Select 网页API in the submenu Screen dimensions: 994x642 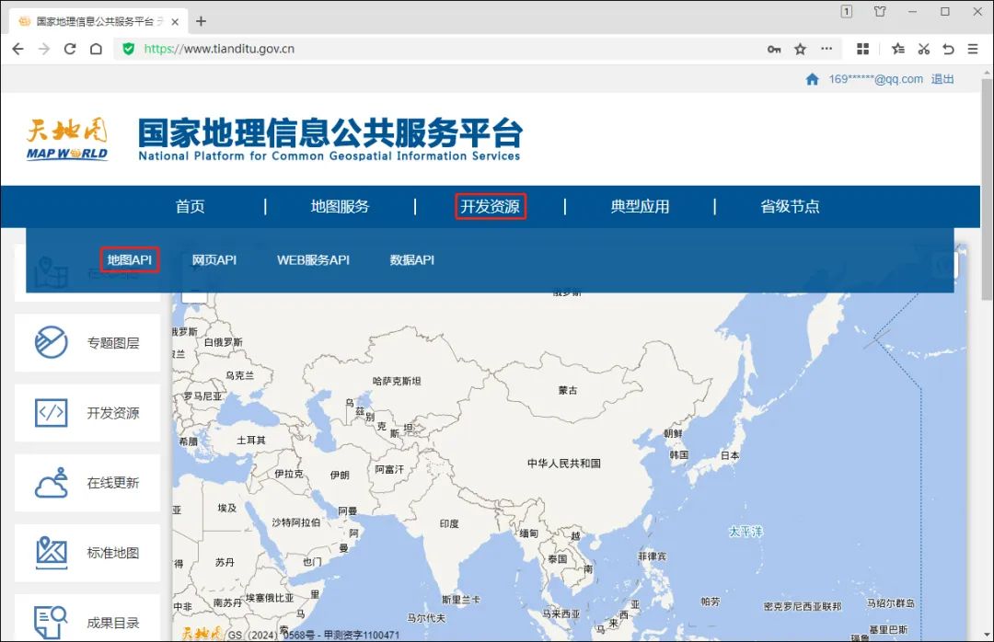point(214,260)
